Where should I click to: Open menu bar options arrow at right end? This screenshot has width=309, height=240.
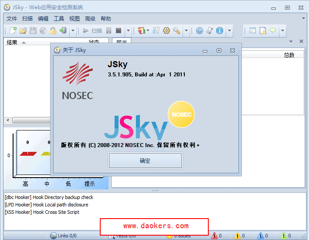tap(303, 18)
